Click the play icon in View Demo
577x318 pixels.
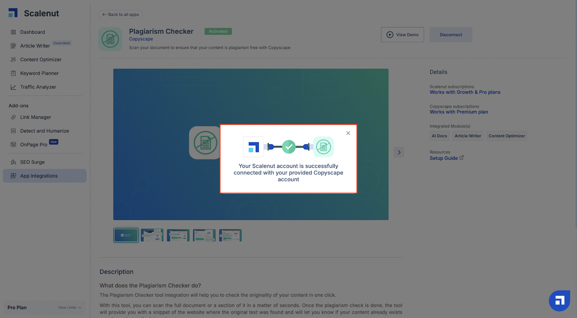390,35
